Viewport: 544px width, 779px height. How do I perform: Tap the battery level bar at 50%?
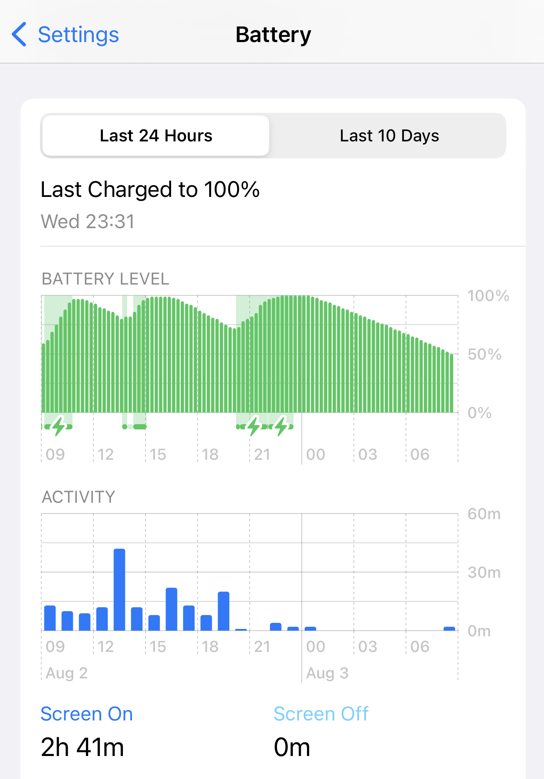(452, 383)
